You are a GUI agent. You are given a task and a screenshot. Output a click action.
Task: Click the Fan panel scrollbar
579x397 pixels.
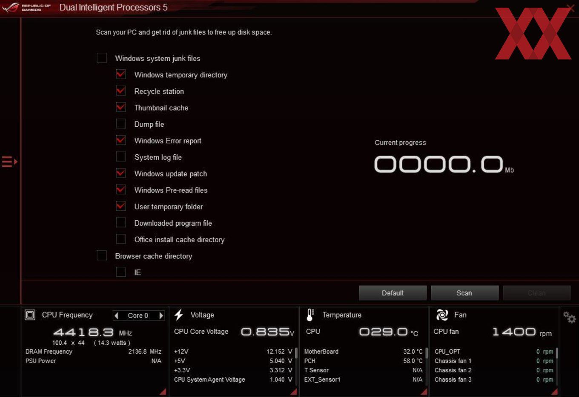click(556, 354)
